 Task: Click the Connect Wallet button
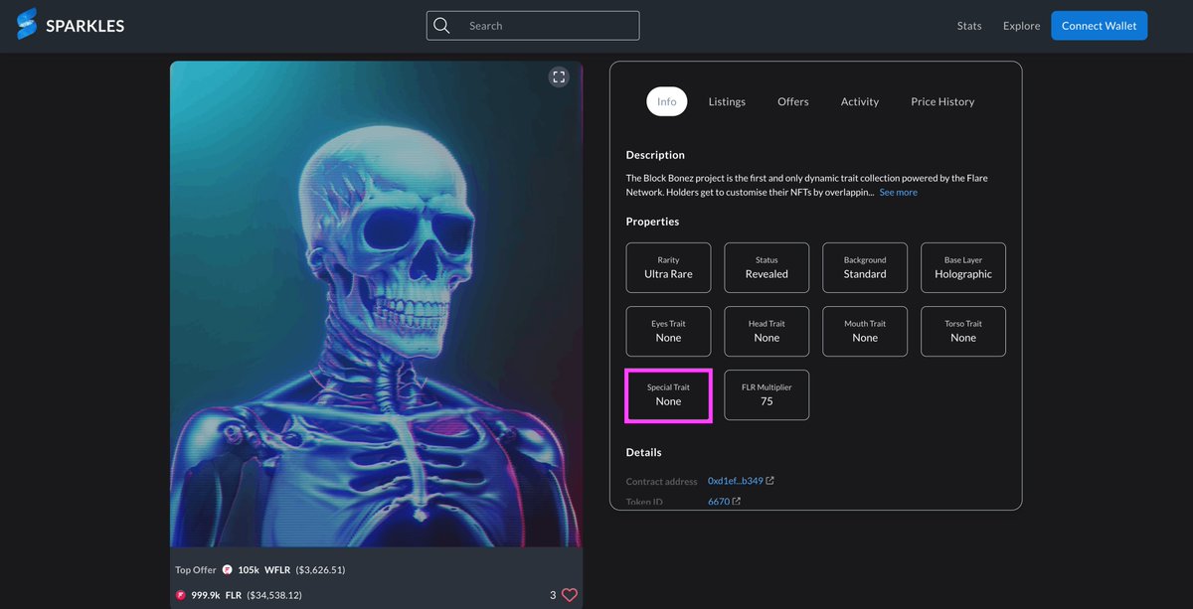click(x=1100, y=26)
